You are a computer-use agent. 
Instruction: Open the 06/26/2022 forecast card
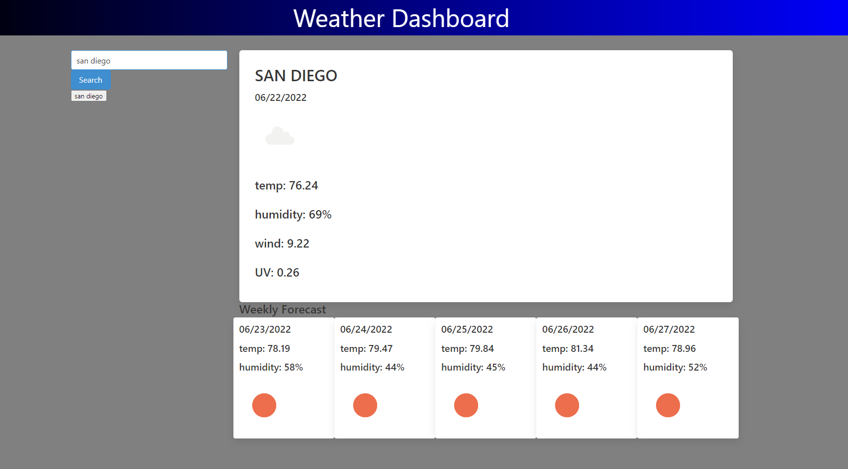point(586,377)
